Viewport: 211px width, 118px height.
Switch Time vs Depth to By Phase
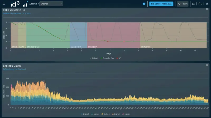[x=6, y=13]
